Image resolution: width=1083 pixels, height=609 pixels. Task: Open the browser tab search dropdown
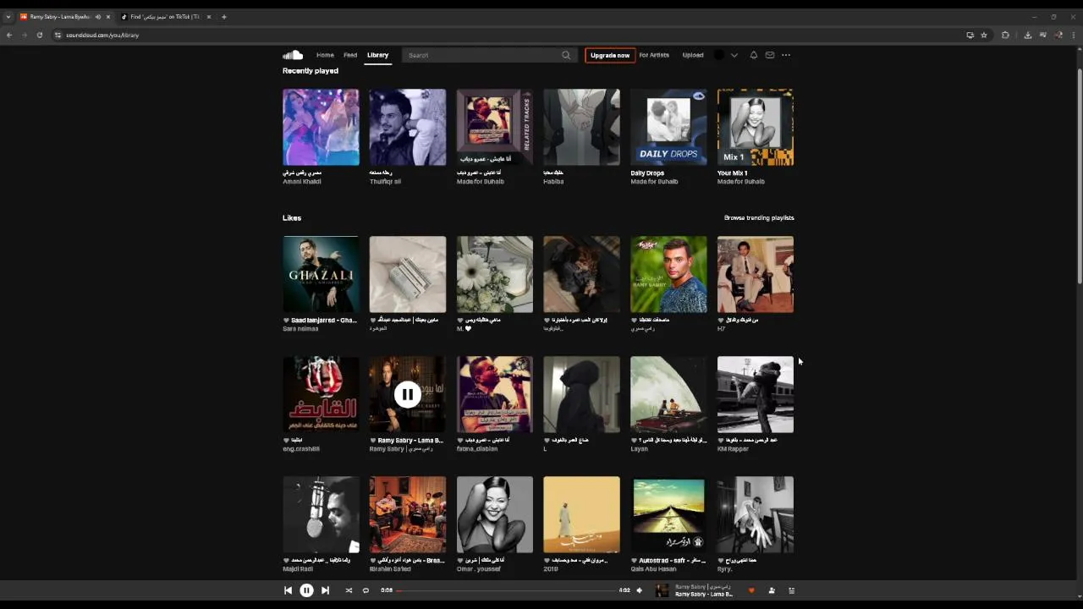[x=8, y=17]
